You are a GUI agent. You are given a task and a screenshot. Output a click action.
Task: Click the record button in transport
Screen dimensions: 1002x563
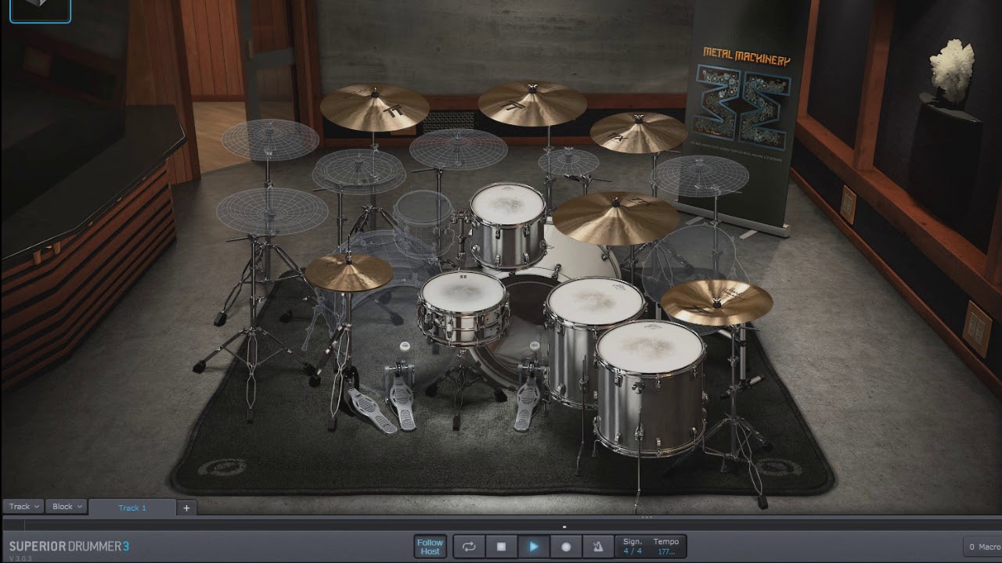coord(566,547)
